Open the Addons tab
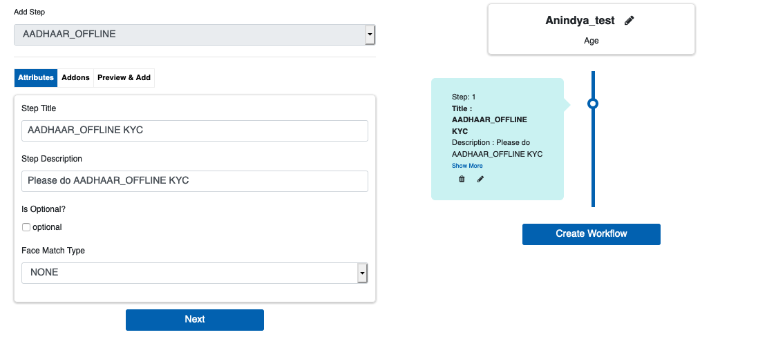The width and height of the screenshot is (776, 348). [75, 78]
